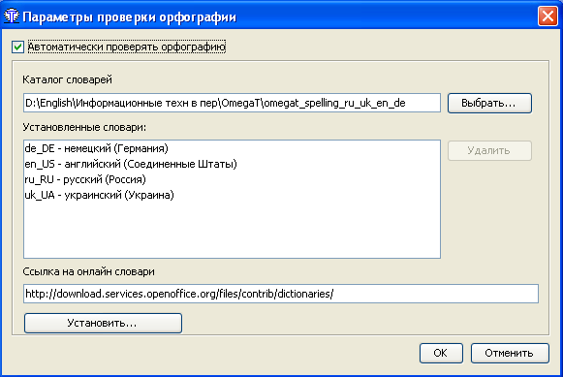Click into the online dictionaries URL field
This screenshot has height=377, width=563.
click(x=281, y=294)
